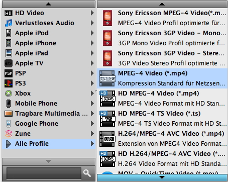
Task: Click the Verlustloses Audio music note icon
Action: point(9,23)
